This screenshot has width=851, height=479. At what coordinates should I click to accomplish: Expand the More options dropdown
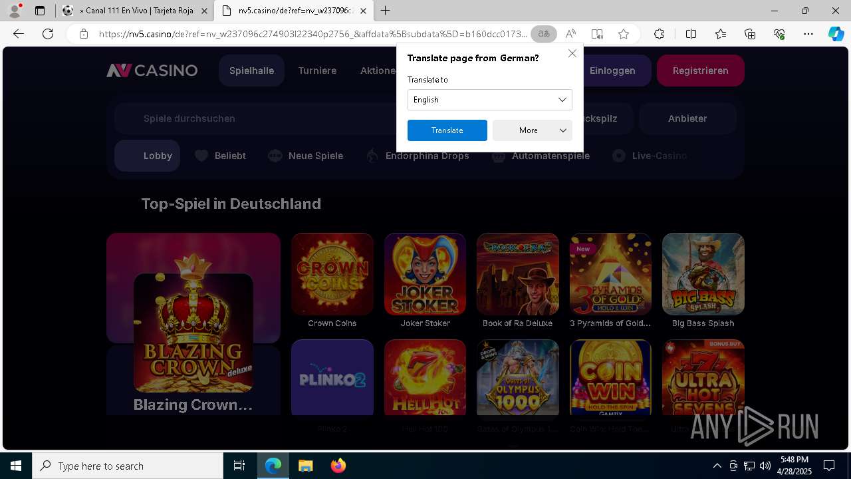533,130
